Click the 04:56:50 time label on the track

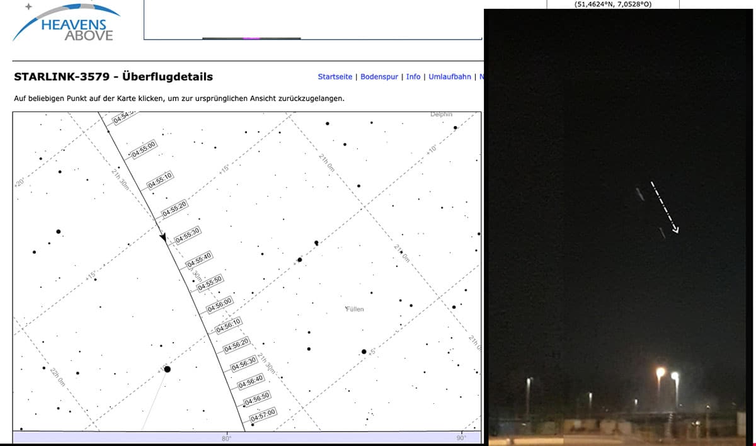click(257, 398)
